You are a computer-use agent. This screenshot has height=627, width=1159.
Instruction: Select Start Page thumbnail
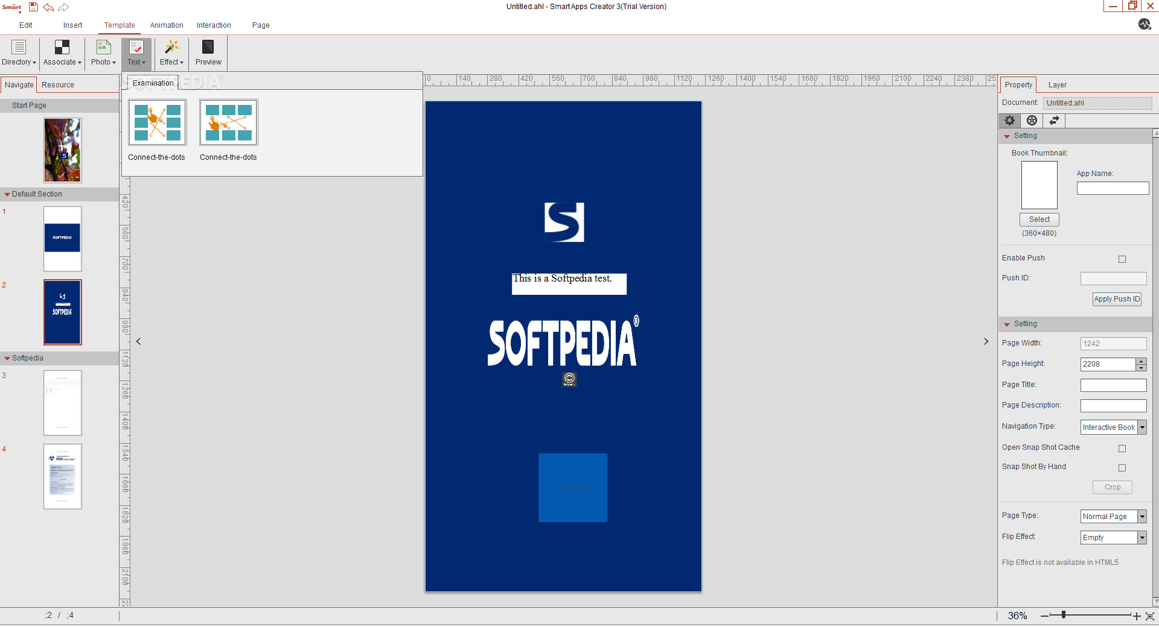point(63,150)
